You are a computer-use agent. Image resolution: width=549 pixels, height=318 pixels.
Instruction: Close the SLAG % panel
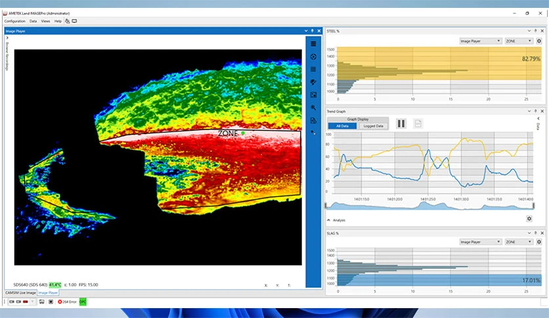coord(542,233)
